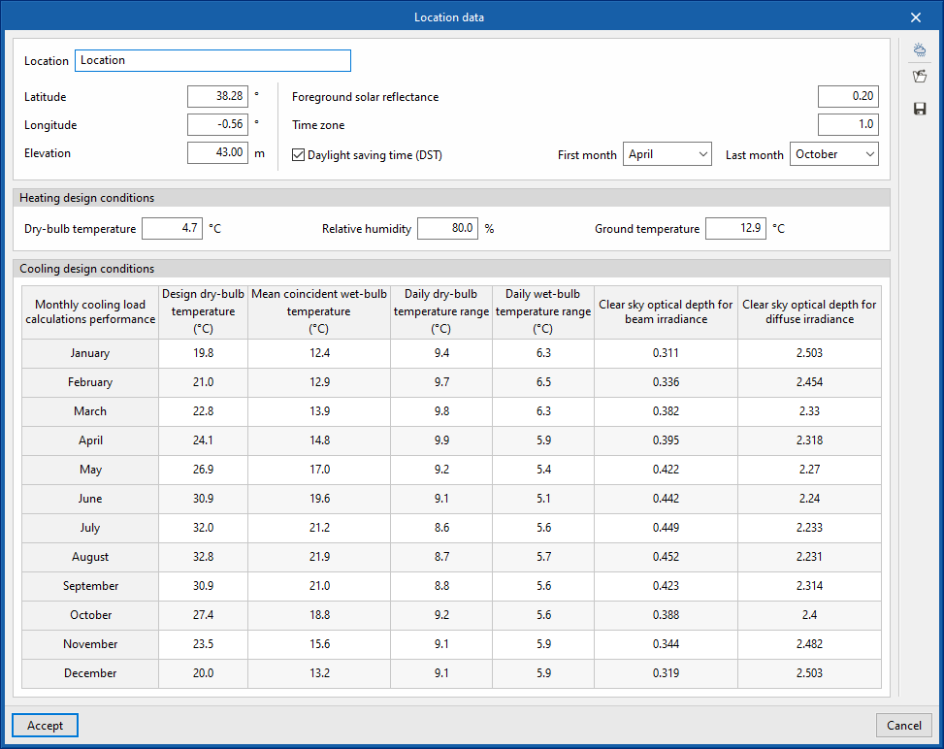
Task: Select the Location name text field
Action: [x=212, y=60]
